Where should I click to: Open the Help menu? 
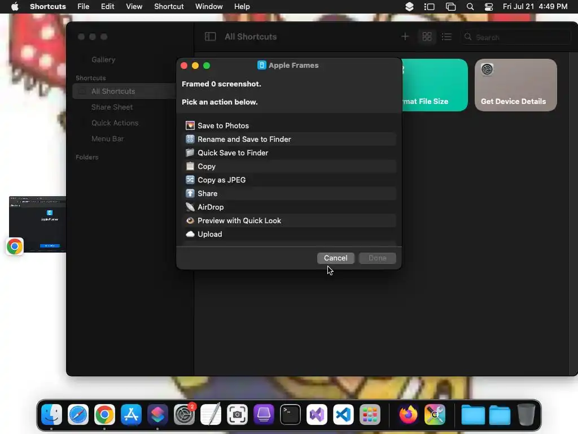(242, 7)
